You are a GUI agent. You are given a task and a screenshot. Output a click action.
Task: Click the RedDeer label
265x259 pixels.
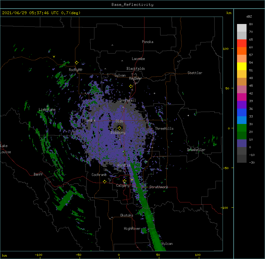(135, 78)
